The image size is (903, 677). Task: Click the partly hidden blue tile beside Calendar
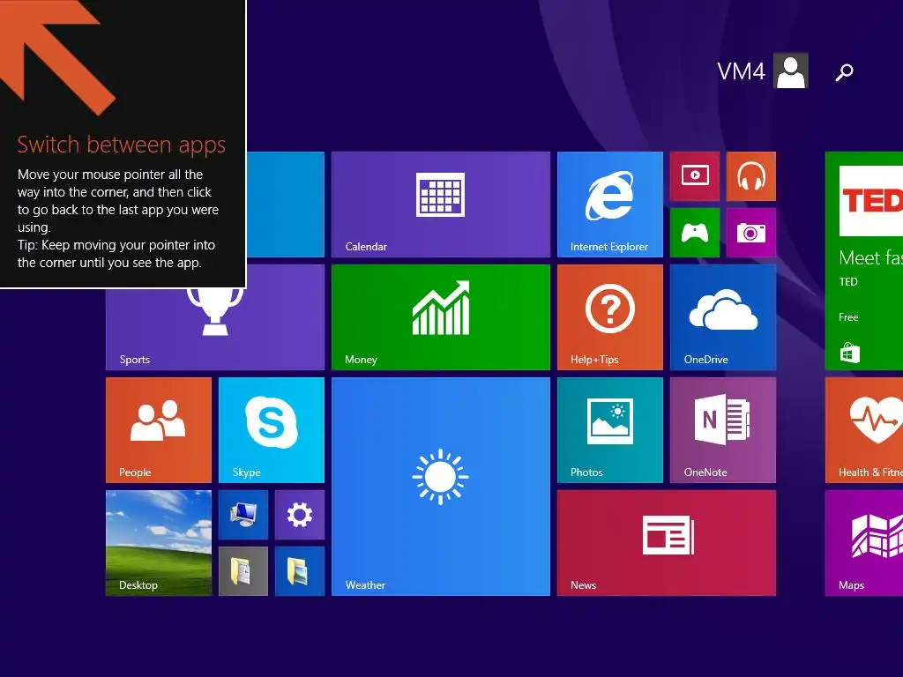(x=286, y=205)
